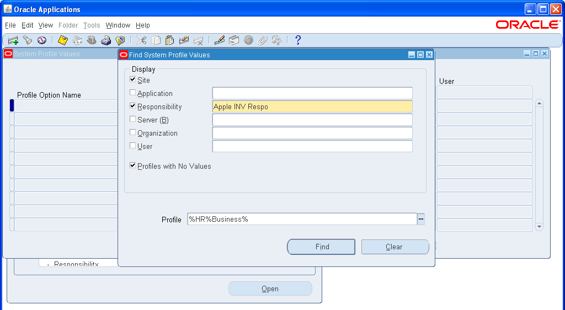
Task: Open the Edit menu
Action: (x=28, y=25)
